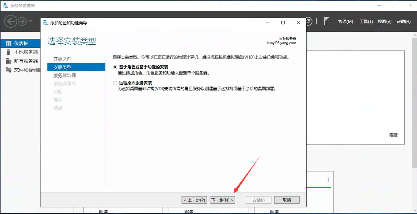Image resolution: width=417 pixels, height=214 pixels.
Task: Open 仪表板 in Server Manager sidebar
Action: 21,43
